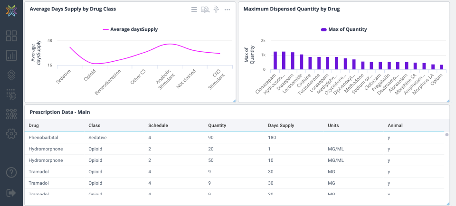Click the Clonazepam bar in the chart
The image size is (456, 206).
click(275, 60)
